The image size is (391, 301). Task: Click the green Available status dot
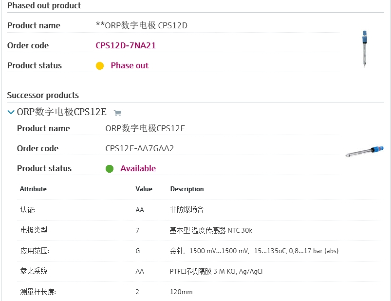click(x=110, y=169)
